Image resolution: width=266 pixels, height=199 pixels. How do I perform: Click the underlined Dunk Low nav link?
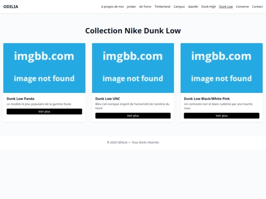coord(226,6)
